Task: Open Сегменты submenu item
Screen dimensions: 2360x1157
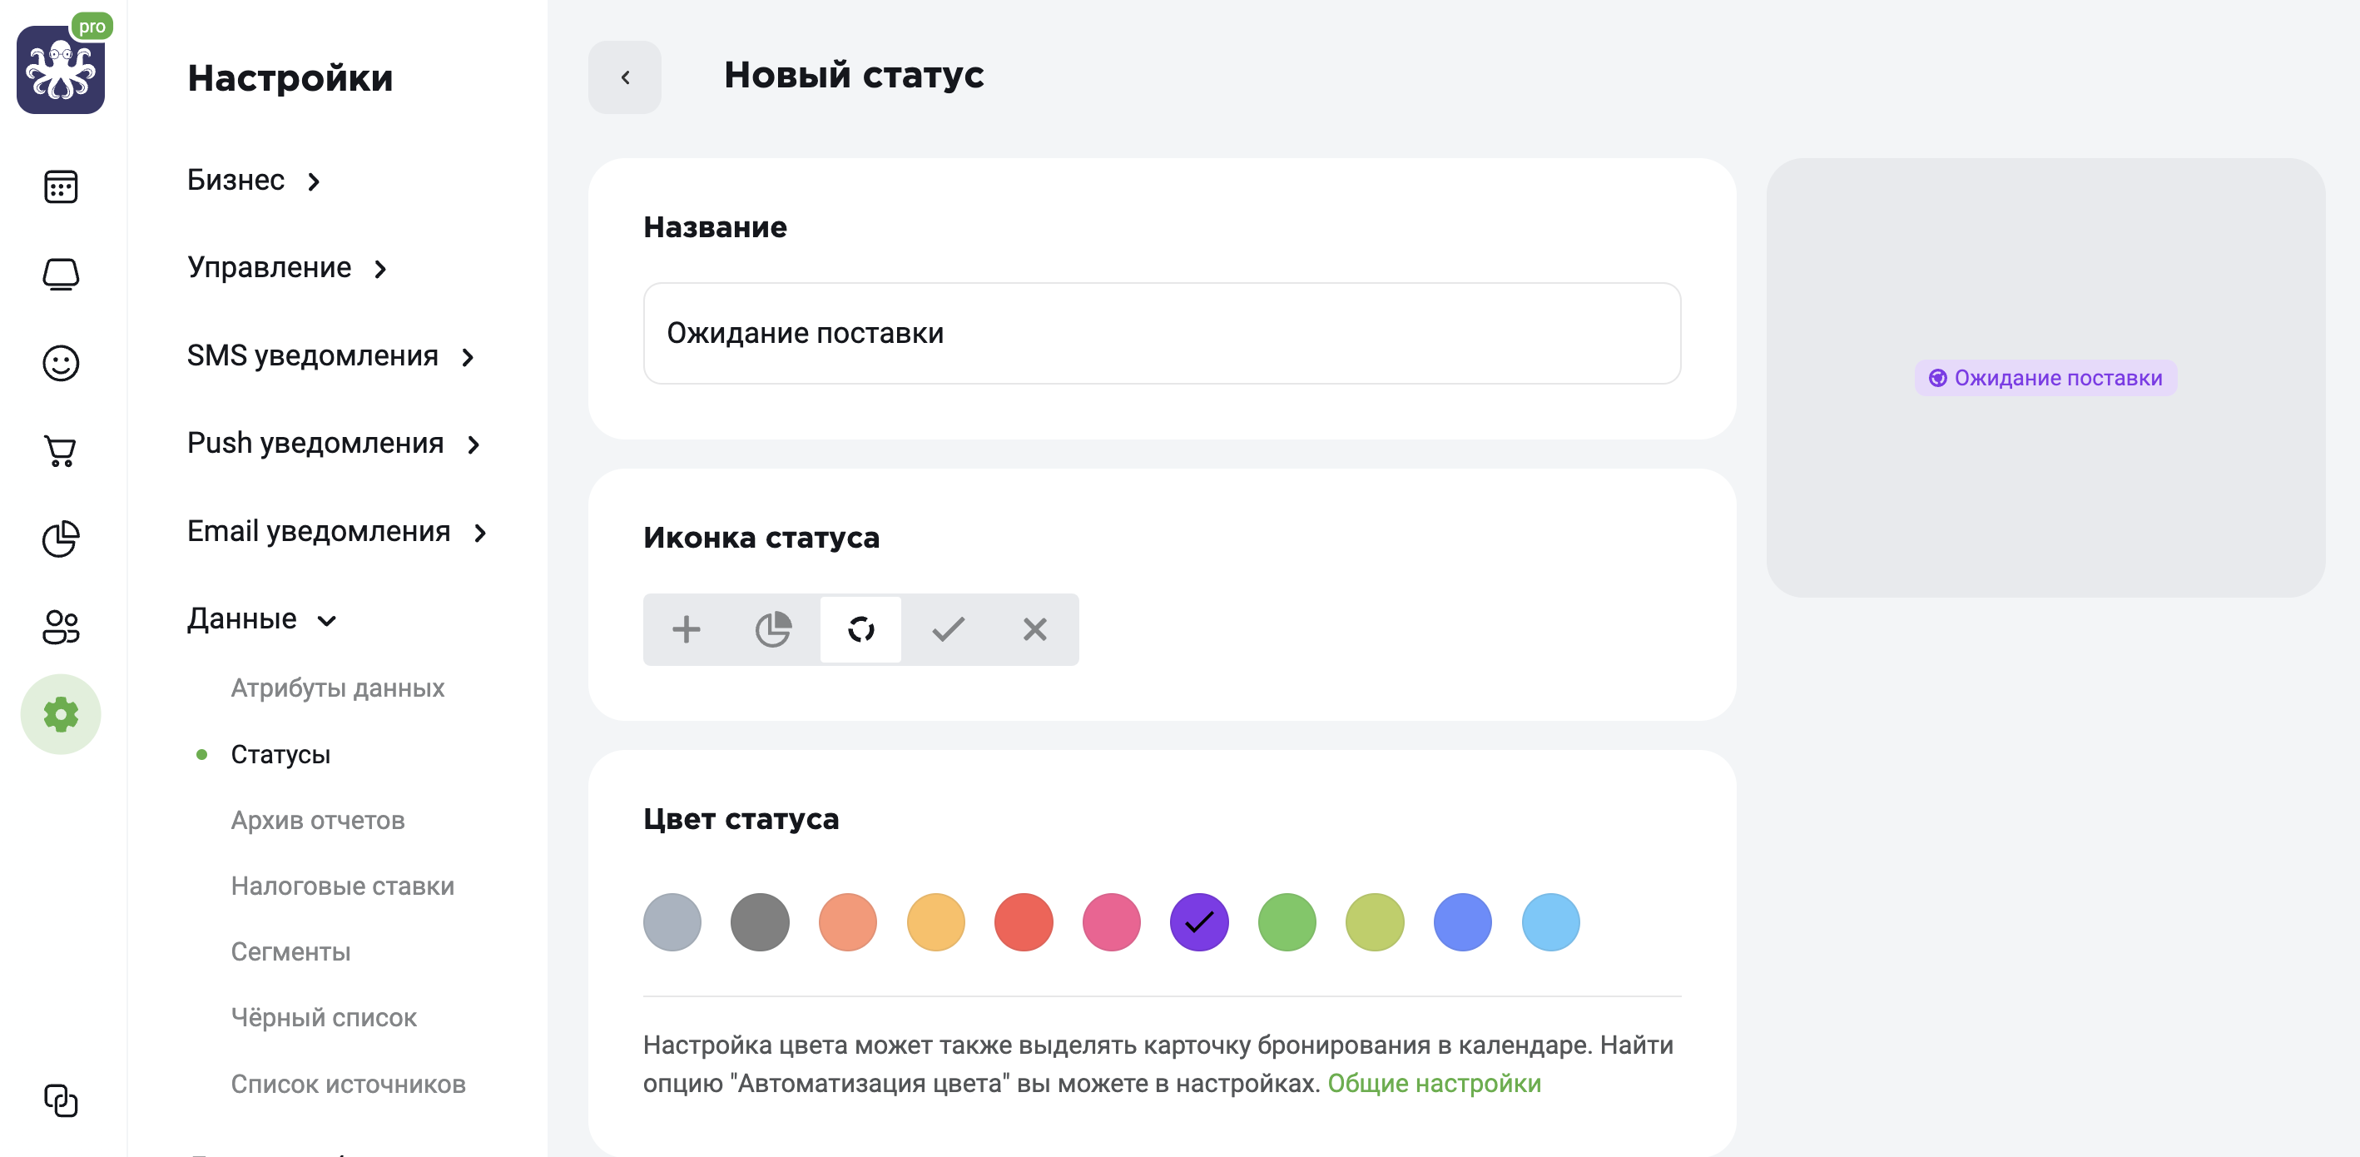Action: point(290,951)
